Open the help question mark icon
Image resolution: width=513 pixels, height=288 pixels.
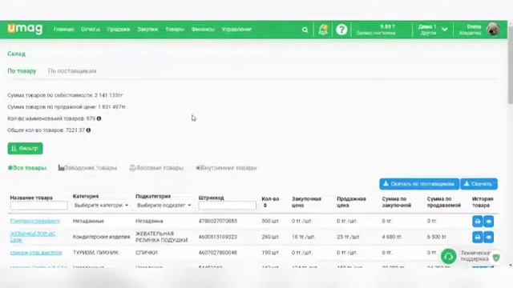(341, 30)
